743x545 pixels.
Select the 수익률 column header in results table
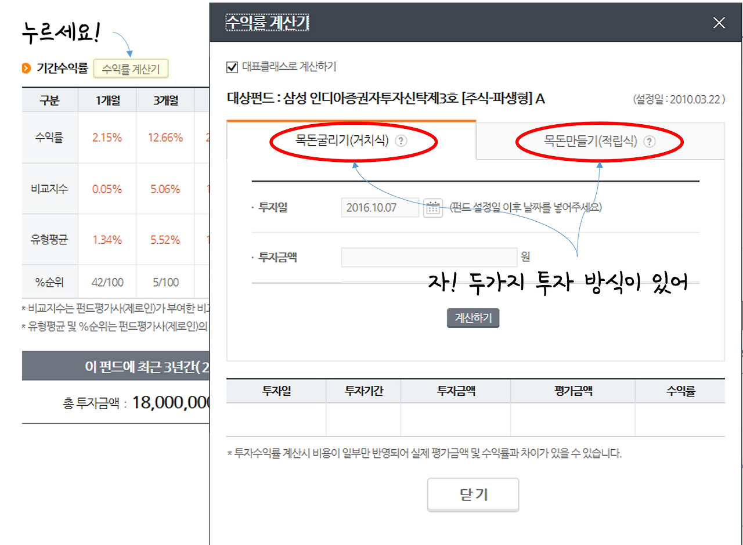click(680, 391)
